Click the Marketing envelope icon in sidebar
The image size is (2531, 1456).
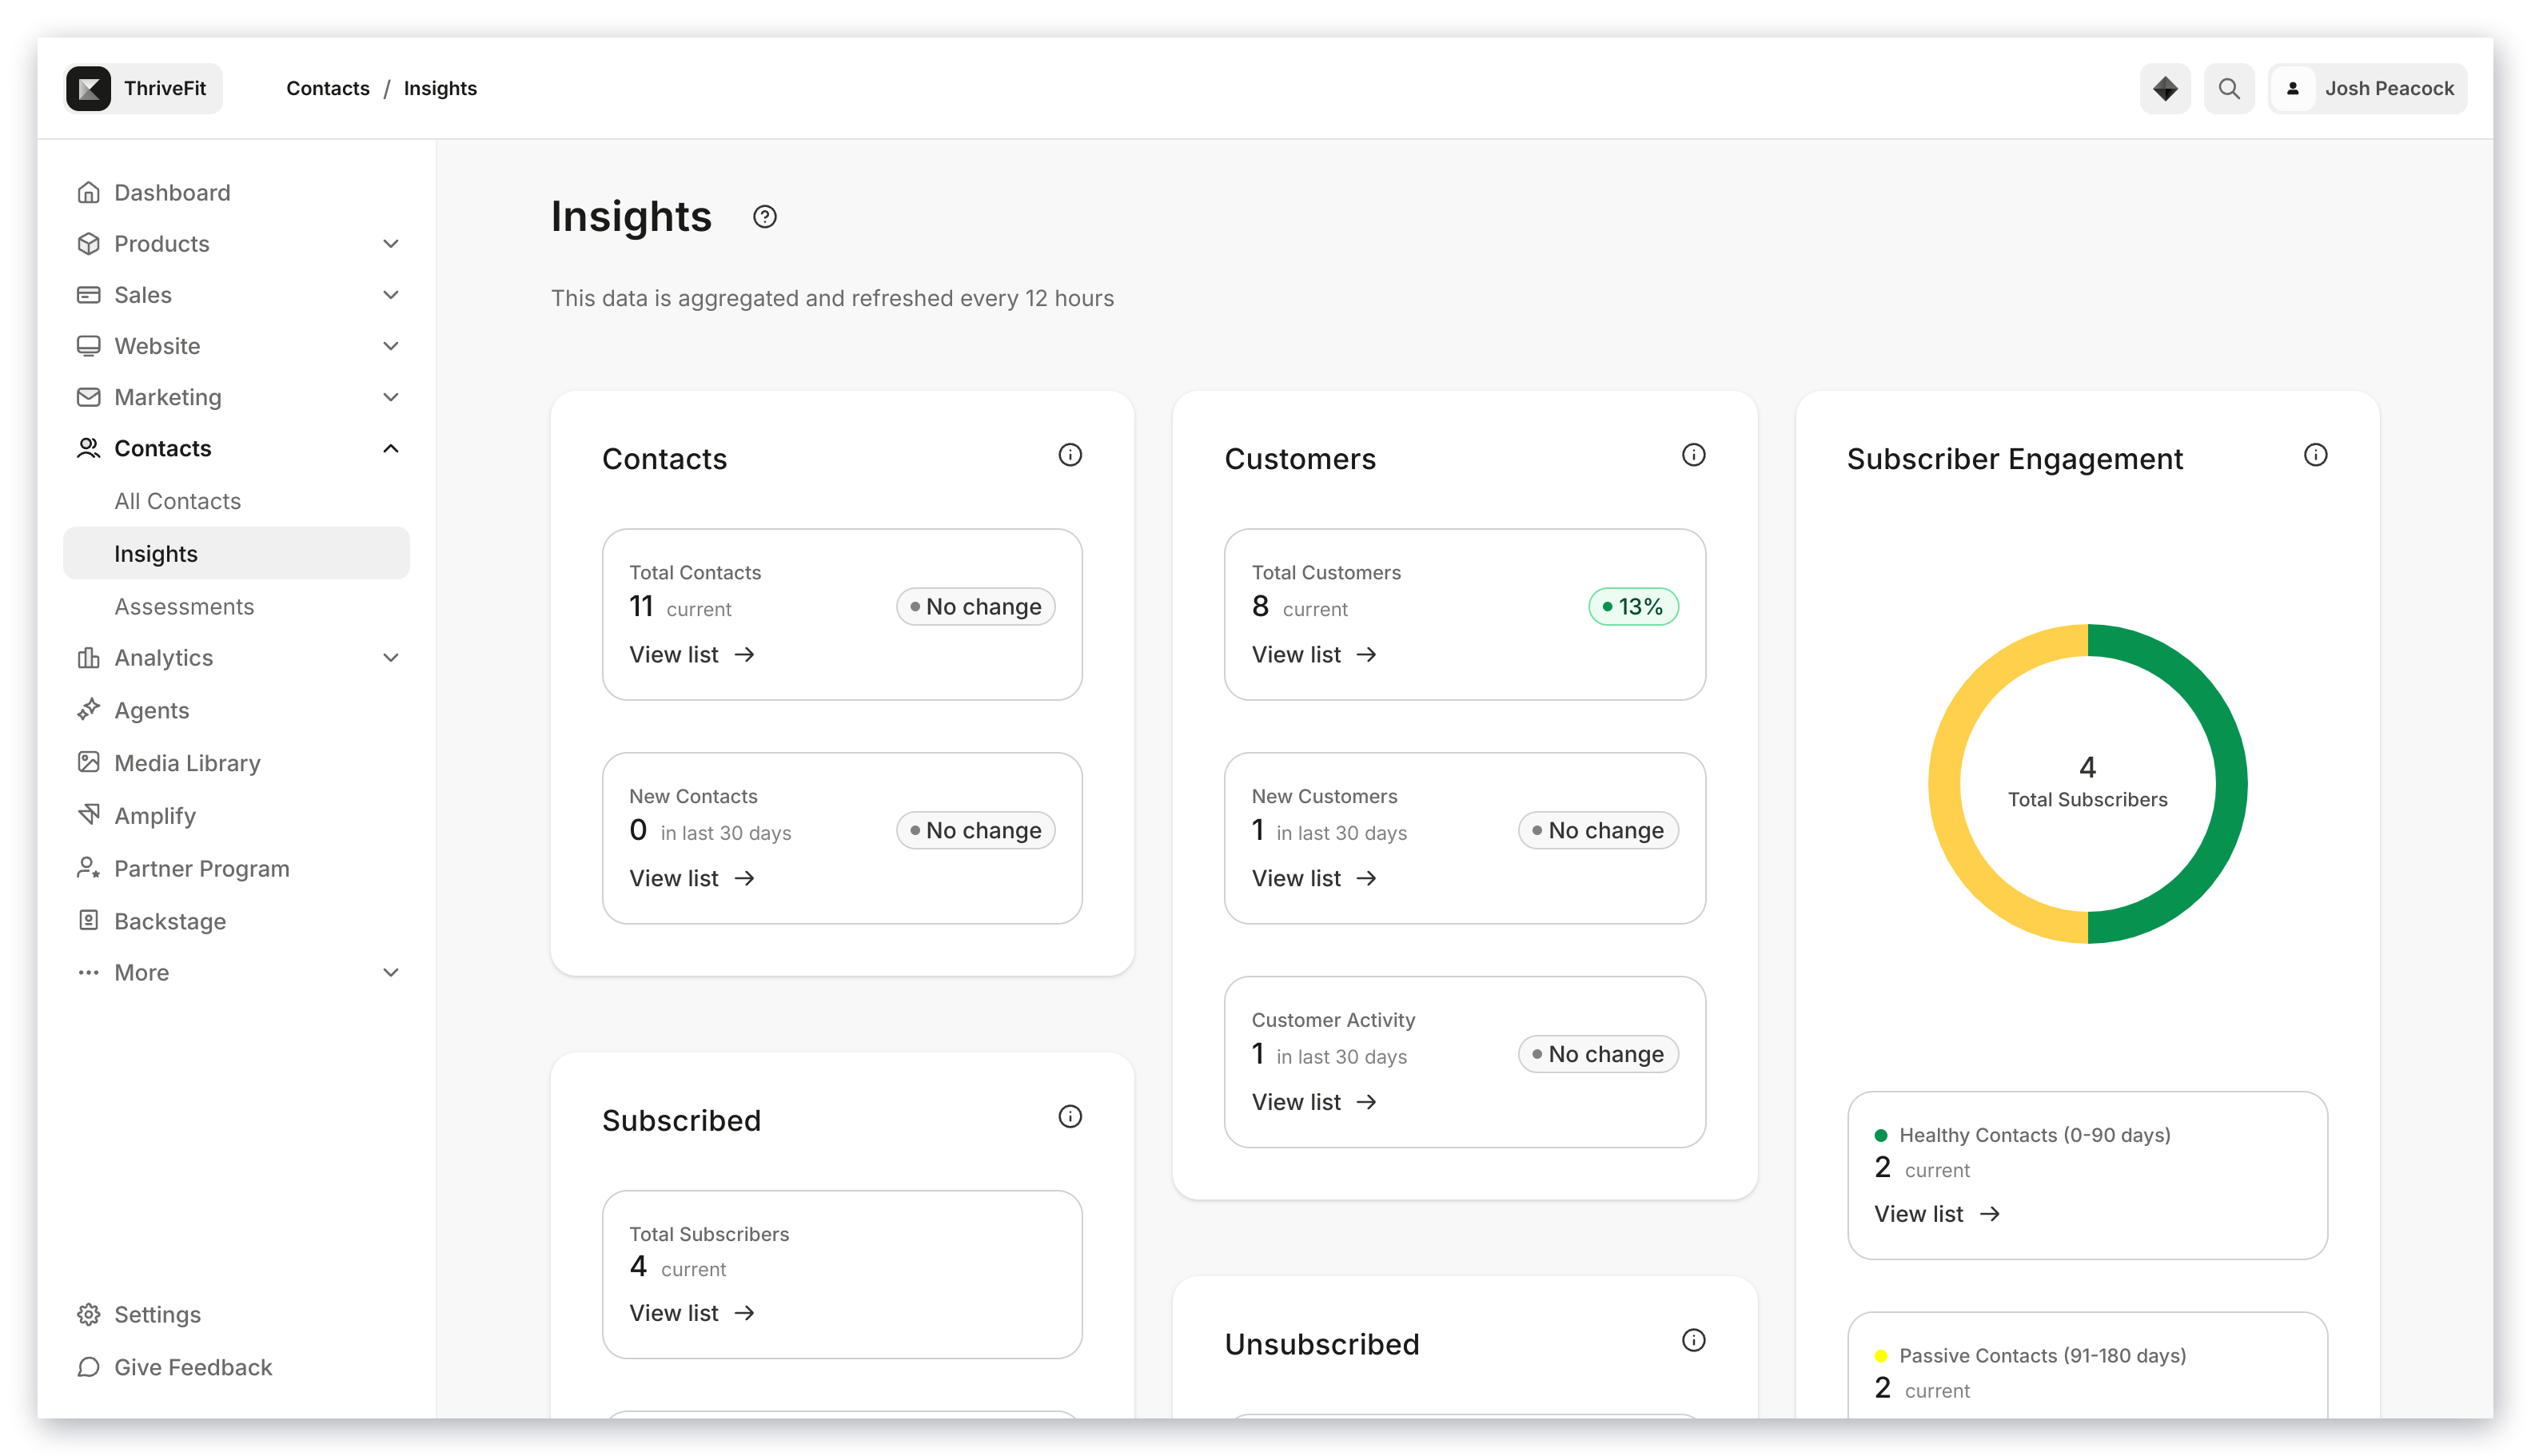tap(89, 397)
